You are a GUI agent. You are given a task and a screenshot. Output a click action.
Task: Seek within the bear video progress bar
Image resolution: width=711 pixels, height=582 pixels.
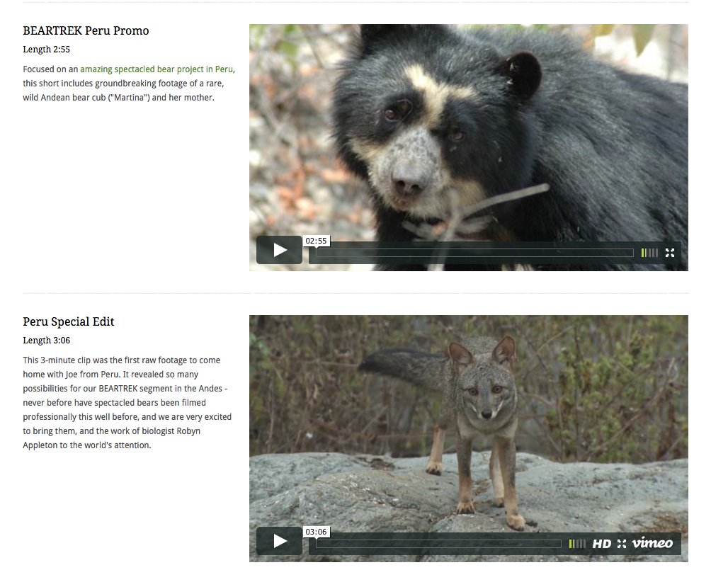pyautogui.click(x=474, y=253)
